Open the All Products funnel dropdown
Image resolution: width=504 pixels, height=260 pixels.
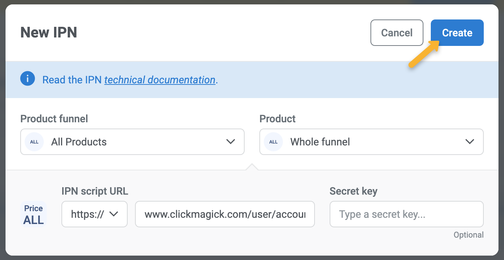tap(132, 142)
